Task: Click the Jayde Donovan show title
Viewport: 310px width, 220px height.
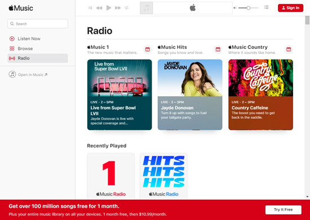Action: point(177,108)
